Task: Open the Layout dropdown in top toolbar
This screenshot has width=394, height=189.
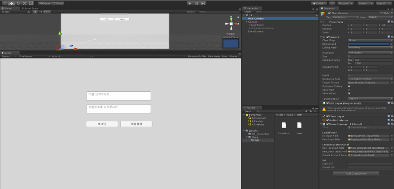Action: click(x=384, y=3)
